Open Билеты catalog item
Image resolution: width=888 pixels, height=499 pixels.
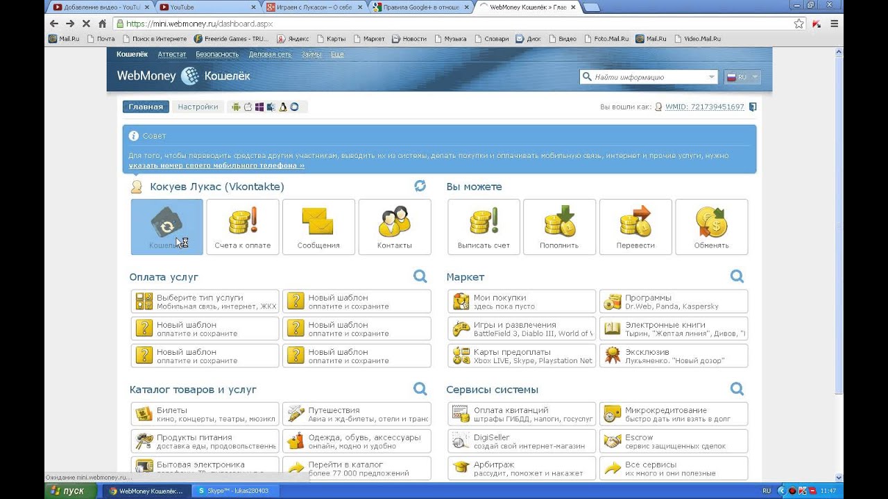point(205,414)
